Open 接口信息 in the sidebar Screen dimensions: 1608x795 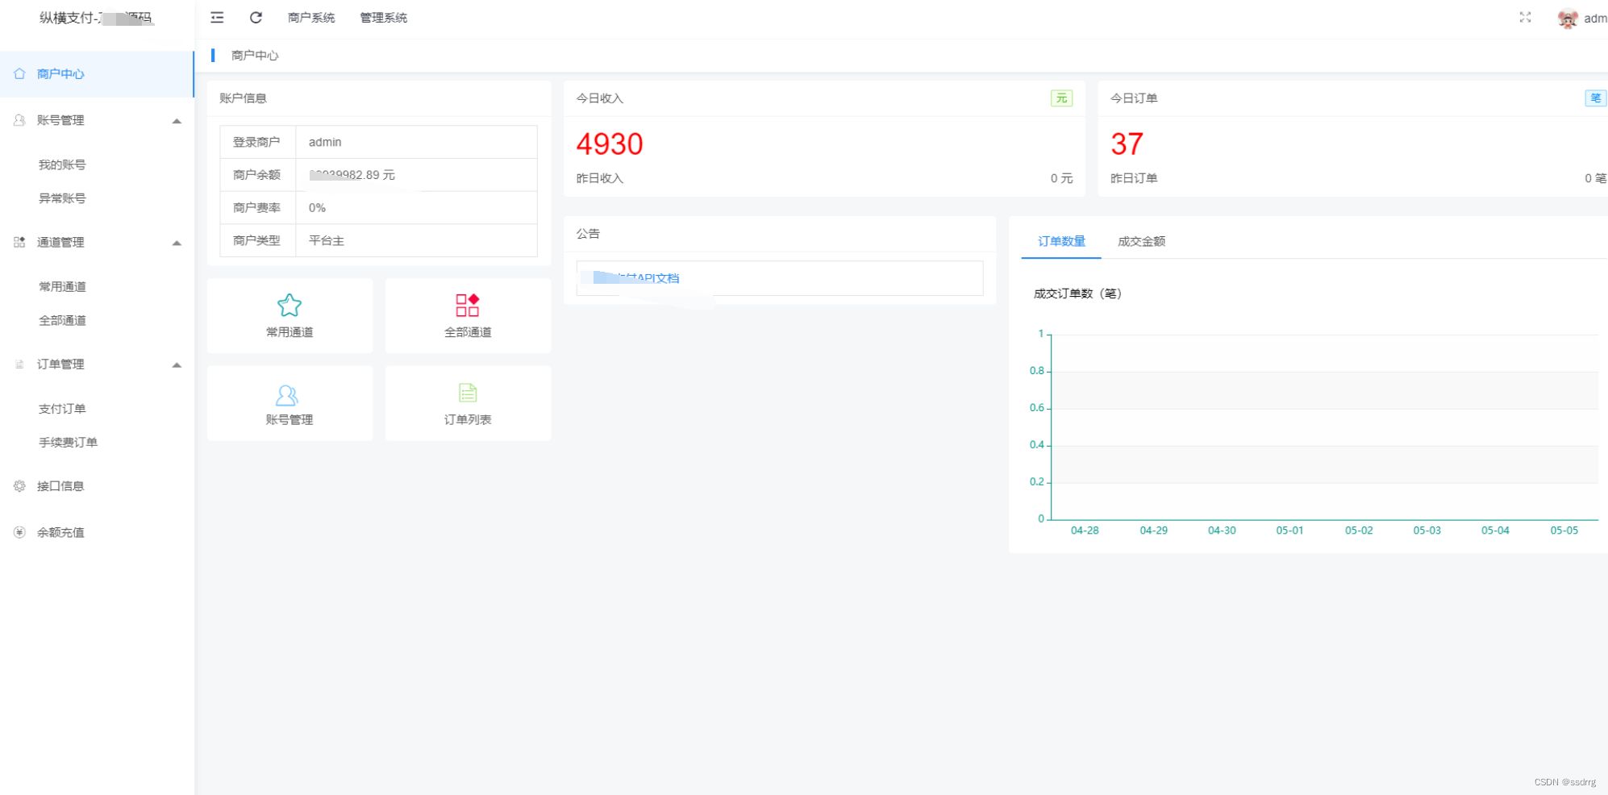coord(60,486)
